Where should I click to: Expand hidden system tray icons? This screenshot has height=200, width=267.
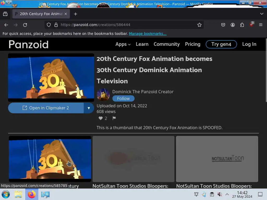(227, 194)
